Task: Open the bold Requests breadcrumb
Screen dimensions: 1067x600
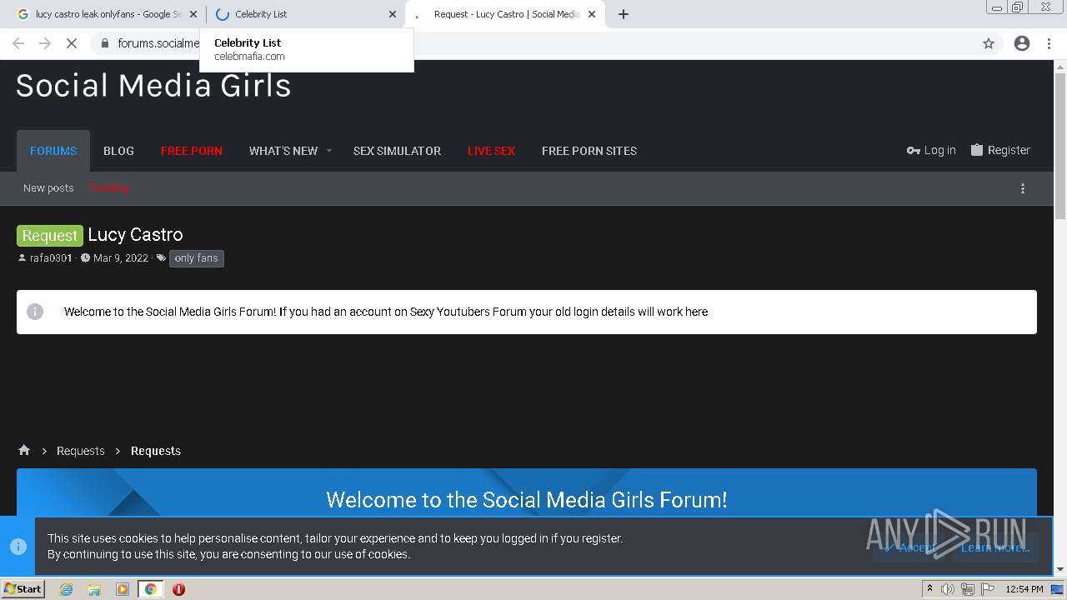Action: (x=156, y=451)
